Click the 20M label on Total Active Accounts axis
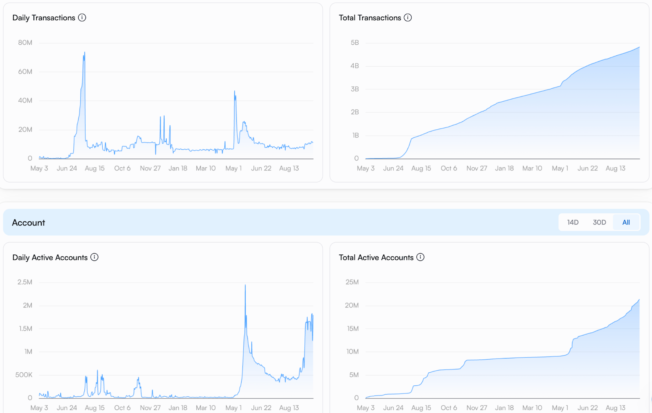The image size is (652, 413). [x=352, y=306]
